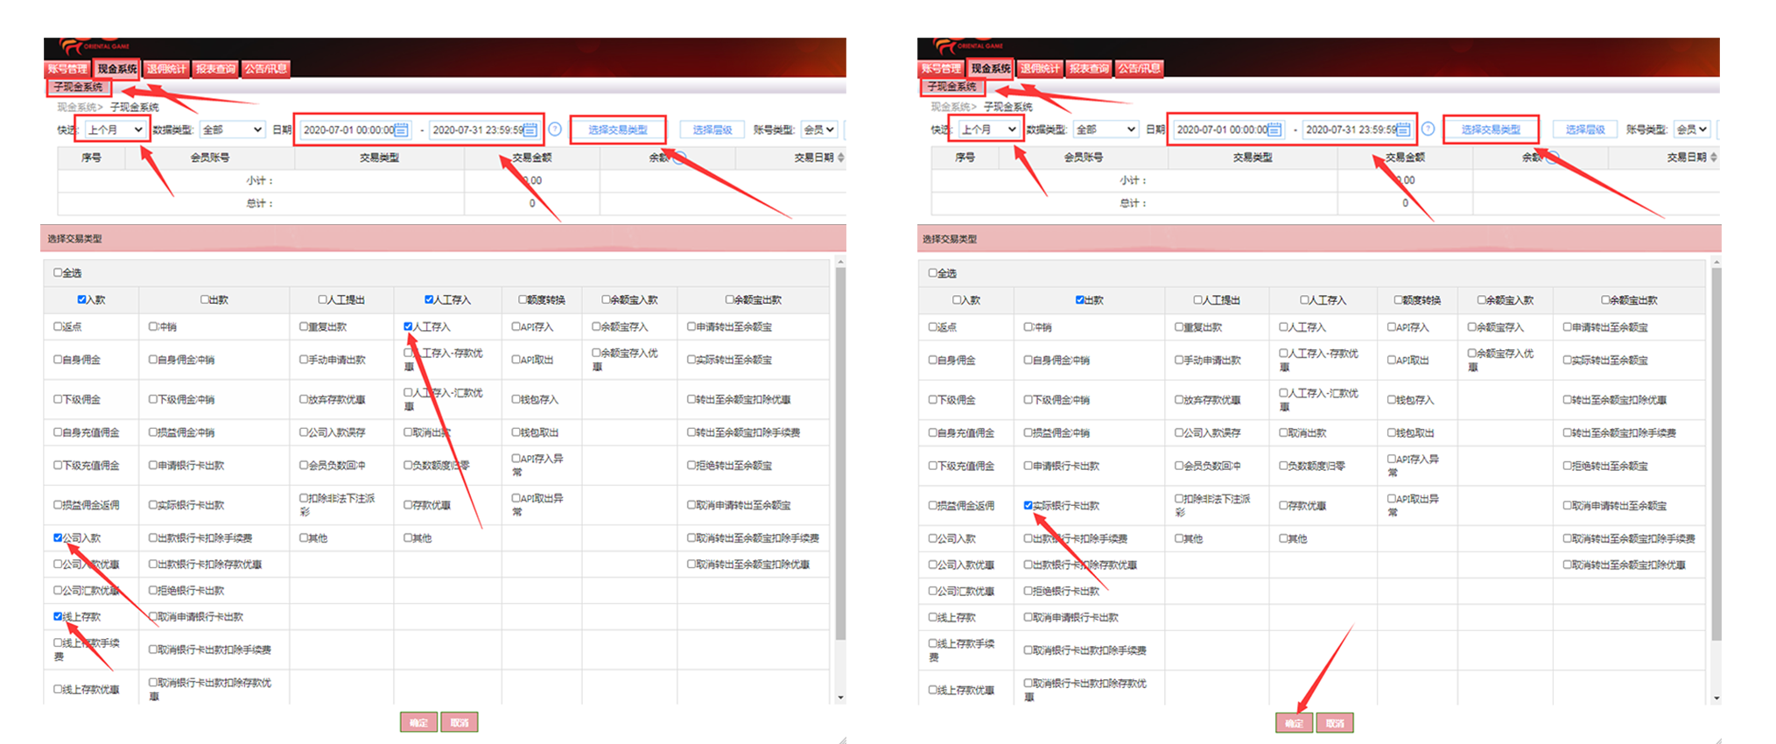Open the end date calendar icon in right panel
The width and height of the screenshot is (1776, 744).
1403,130
